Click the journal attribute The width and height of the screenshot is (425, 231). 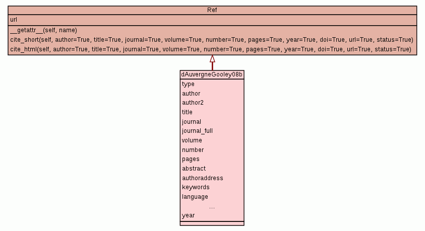(x=192, y=122)
